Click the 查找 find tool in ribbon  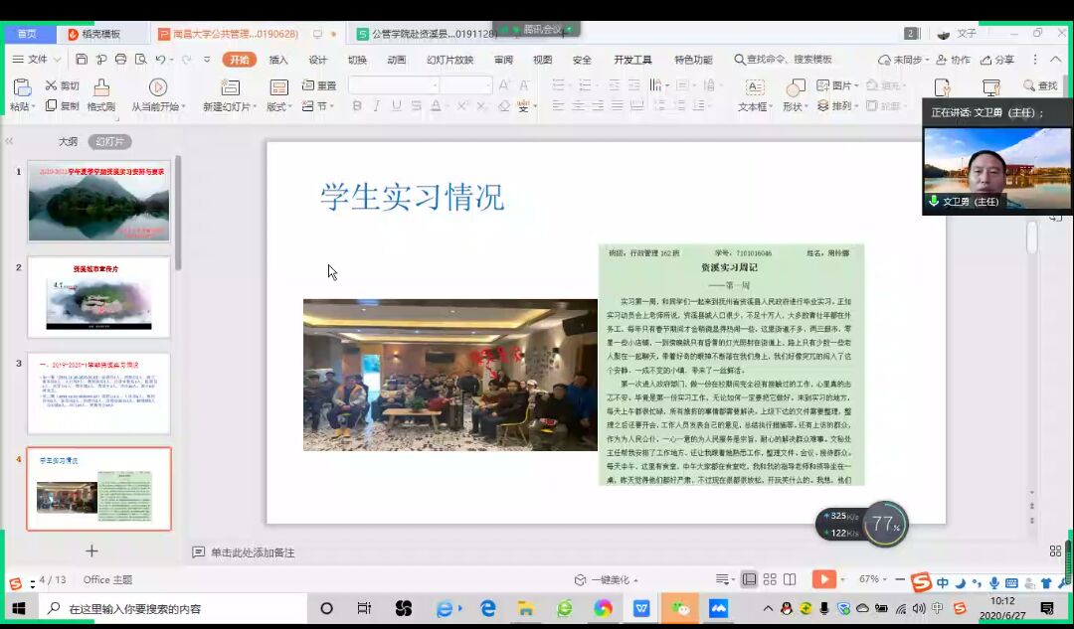point(1040,85)
